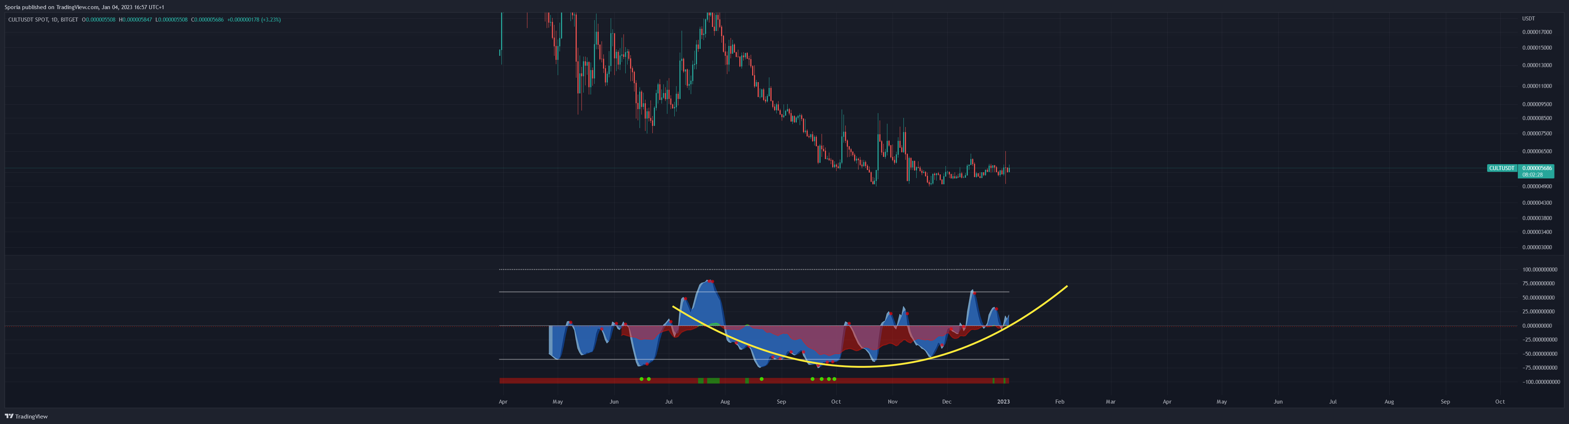The width and height of the screenshot is (1569, 424).
Task: Click the Nov label on time axis
Action: pyautogui.click(x=892, y=402)
